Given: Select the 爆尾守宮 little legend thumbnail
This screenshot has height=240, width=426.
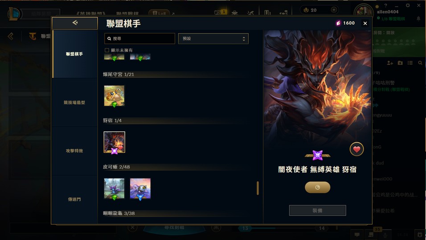Looking at the screenshot, I should [x=115, y=96].
